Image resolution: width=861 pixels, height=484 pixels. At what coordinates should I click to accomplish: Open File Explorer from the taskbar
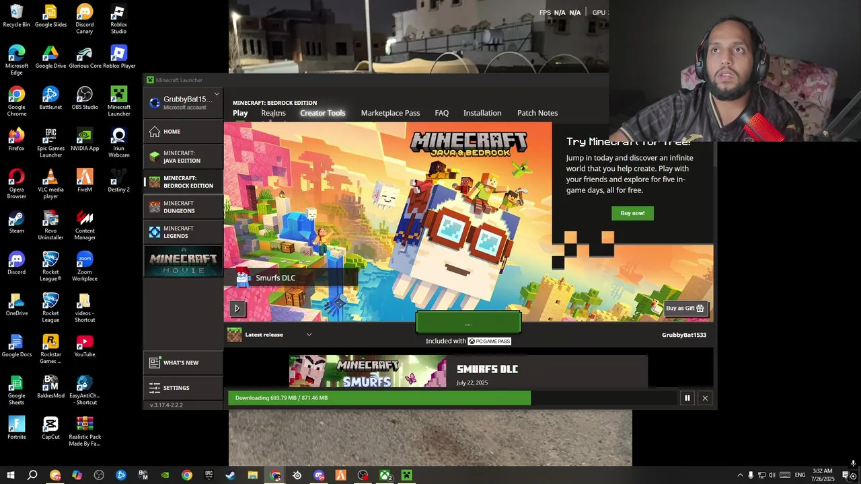[253, 475]
